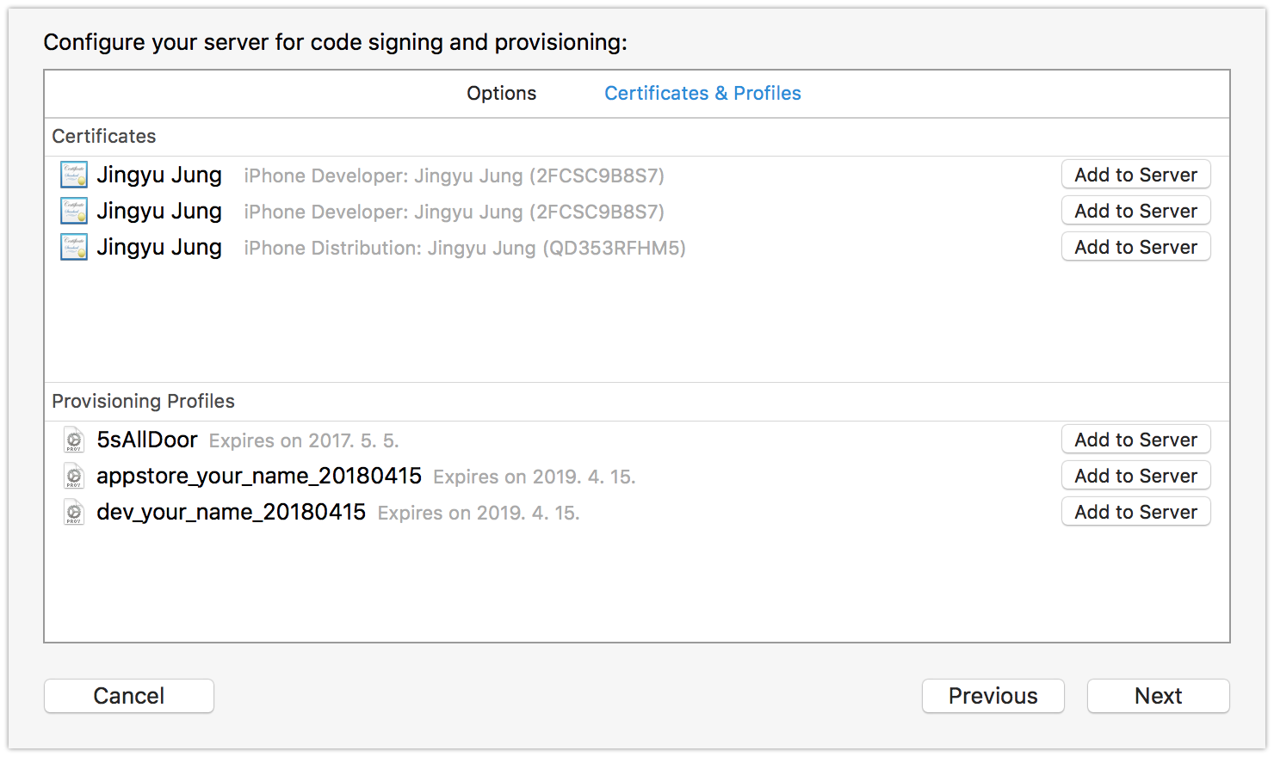Click the appstore_your_name_20180415 profile icon
This screenshot has height=757, width=1274.
pyautogui.click(x=74, y=476)
